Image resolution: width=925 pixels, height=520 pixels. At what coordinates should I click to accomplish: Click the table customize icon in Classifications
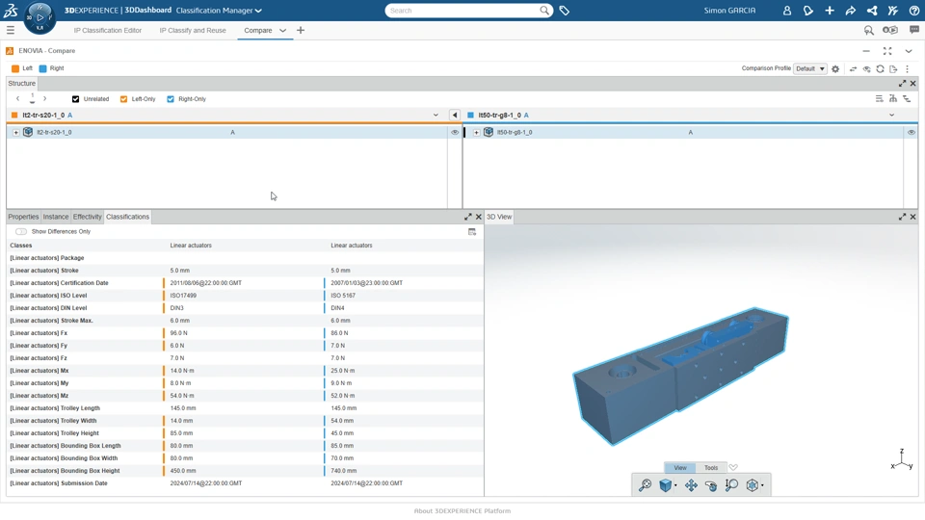pos(472,232)
